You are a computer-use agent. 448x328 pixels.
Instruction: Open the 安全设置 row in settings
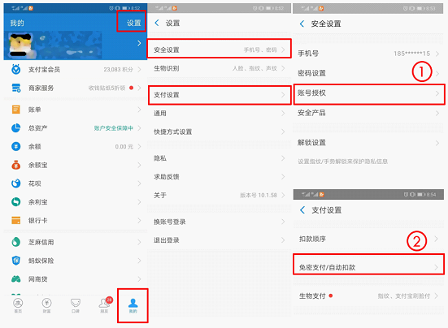click(x=220, y=50)
